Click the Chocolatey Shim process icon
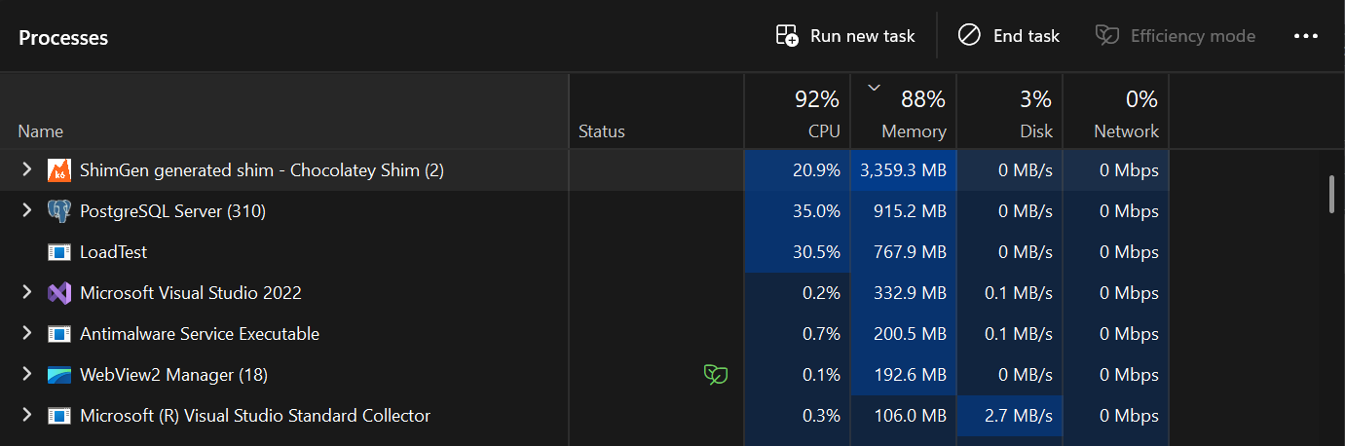The width and height of the screenshot is (1345, 446). coord(59,170)
